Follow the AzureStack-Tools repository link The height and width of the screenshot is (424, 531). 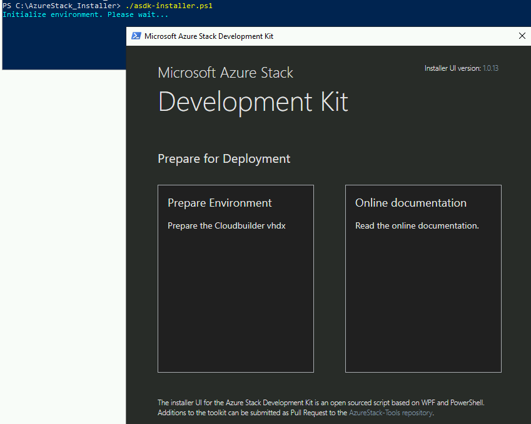tap(390, 413)
